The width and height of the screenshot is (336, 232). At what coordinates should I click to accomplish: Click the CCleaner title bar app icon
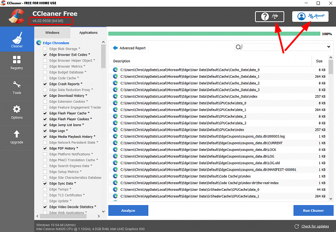tap(3, 3)
